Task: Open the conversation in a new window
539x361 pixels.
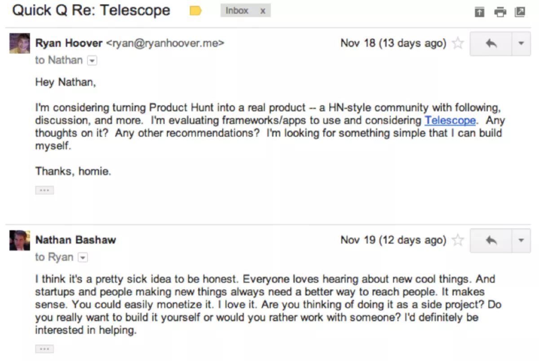Action: point(520,12)
